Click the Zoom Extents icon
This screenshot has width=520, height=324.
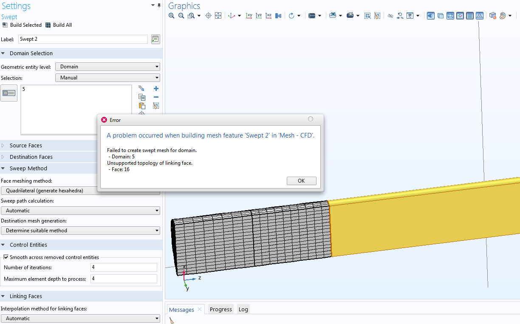pos(218,16)
